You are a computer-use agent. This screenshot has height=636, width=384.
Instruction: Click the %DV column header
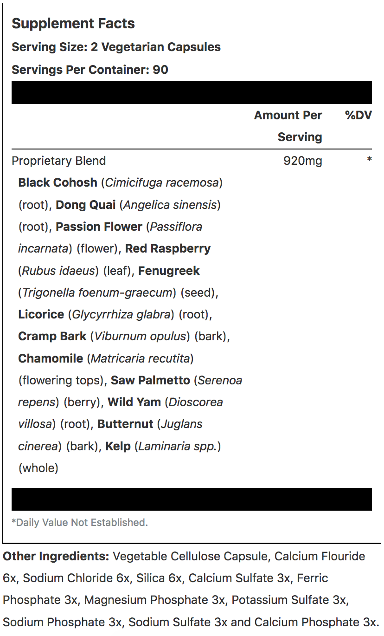(358, 115)
